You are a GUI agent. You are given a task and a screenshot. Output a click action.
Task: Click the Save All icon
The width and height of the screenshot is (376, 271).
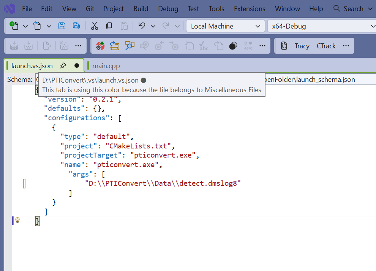click(76, 26)
